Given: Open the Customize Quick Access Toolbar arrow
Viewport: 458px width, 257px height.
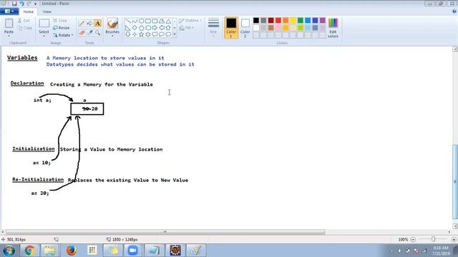Looking at the screenshot, I should pos(35,4).
